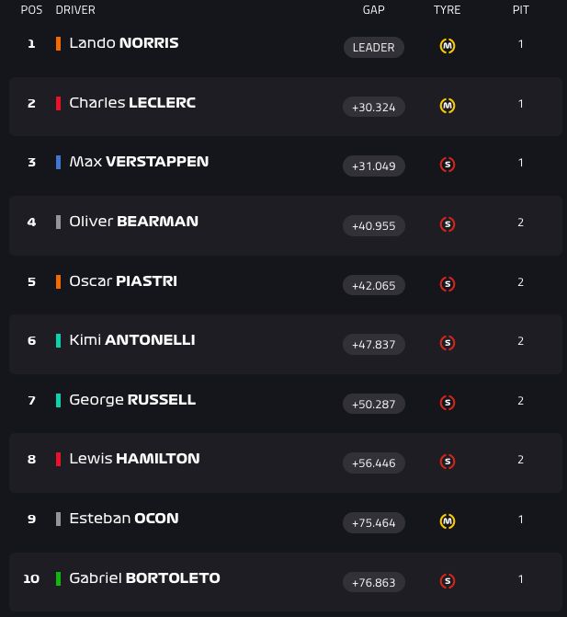Click Bearman's soft tyre icon

point(448,224)
